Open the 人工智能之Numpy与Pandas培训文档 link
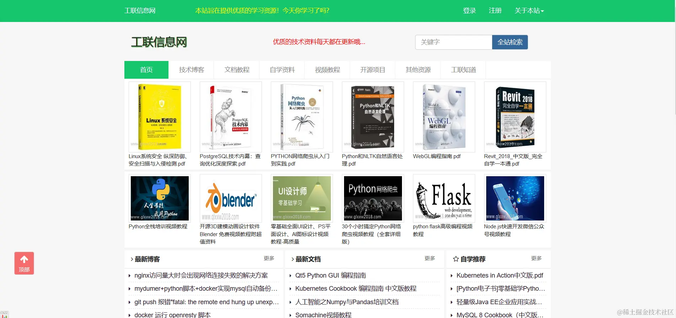Screen dimensions: 676x318 click(x=347, y=302)
